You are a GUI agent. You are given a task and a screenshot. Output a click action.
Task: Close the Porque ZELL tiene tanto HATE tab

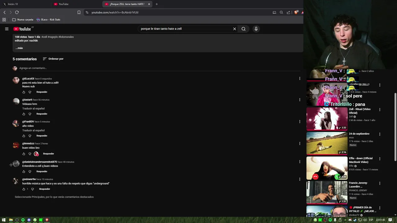149,4
